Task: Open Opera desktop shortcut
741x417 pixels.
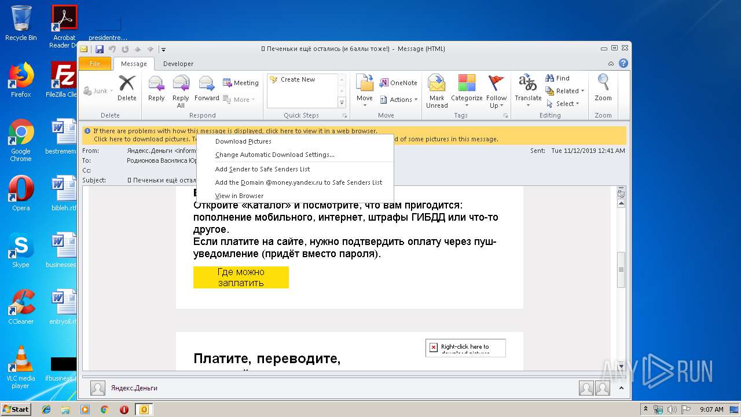Action: tap(21, 193)
